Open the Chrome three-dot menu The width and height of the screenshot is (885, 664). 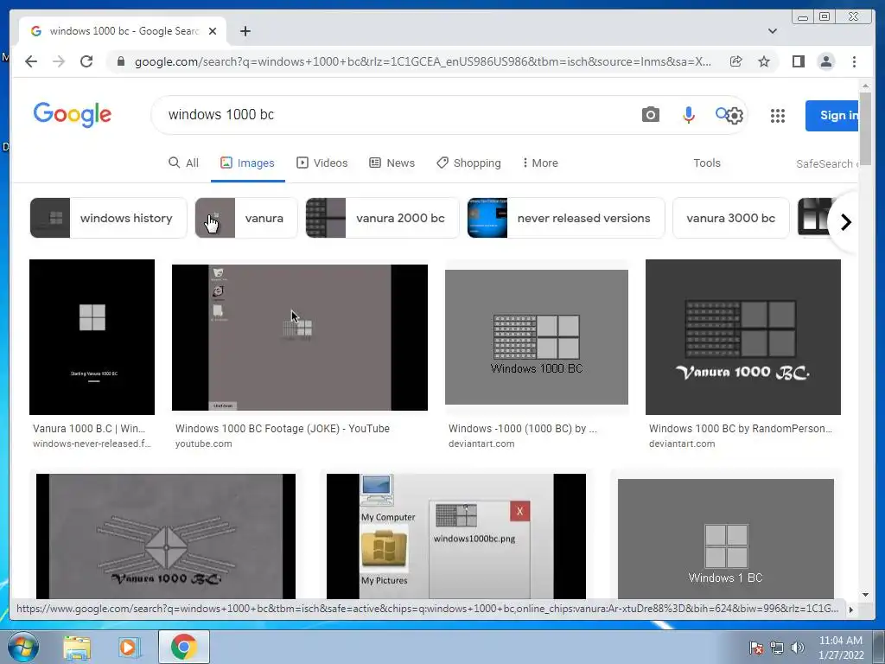point(854,61)
